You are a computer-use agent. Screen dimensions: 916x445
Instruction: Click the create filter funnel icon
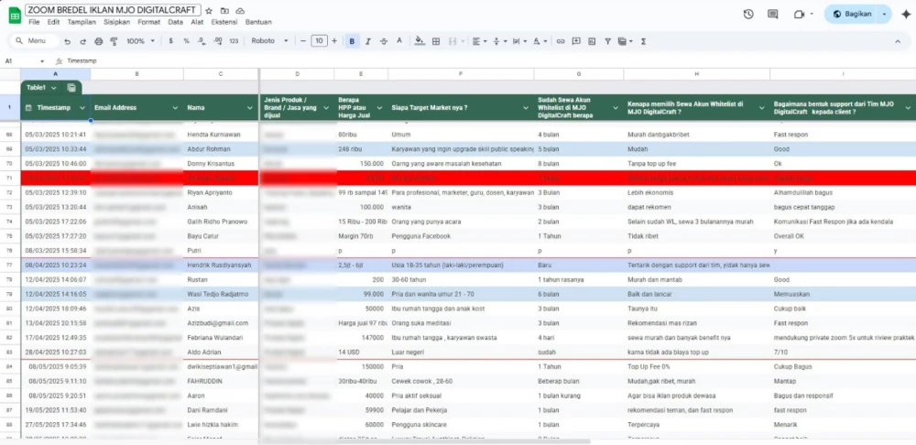[607, 41]
